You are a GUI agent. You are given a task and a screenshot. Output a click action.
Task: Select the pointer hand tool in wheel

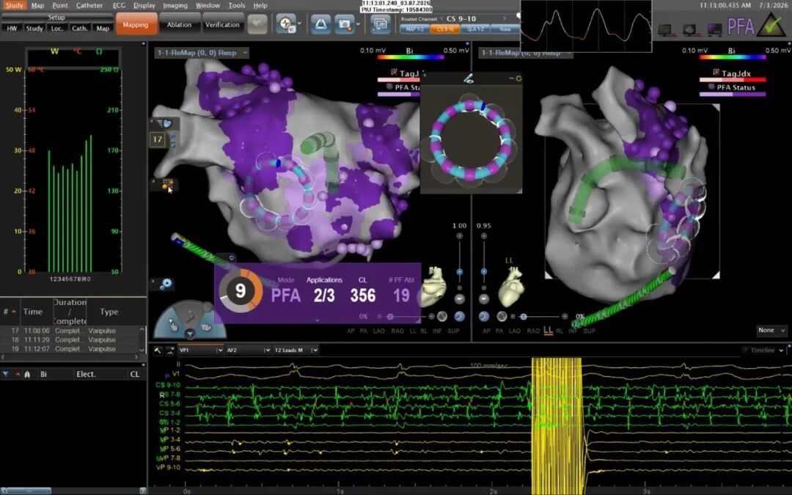(x=173, y=326)
